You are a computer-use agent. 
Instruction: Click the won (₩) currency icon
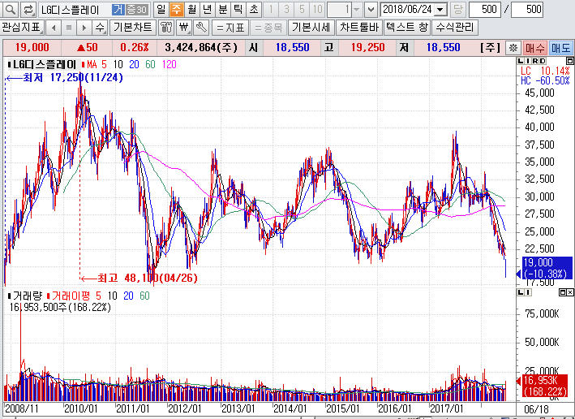182,27
